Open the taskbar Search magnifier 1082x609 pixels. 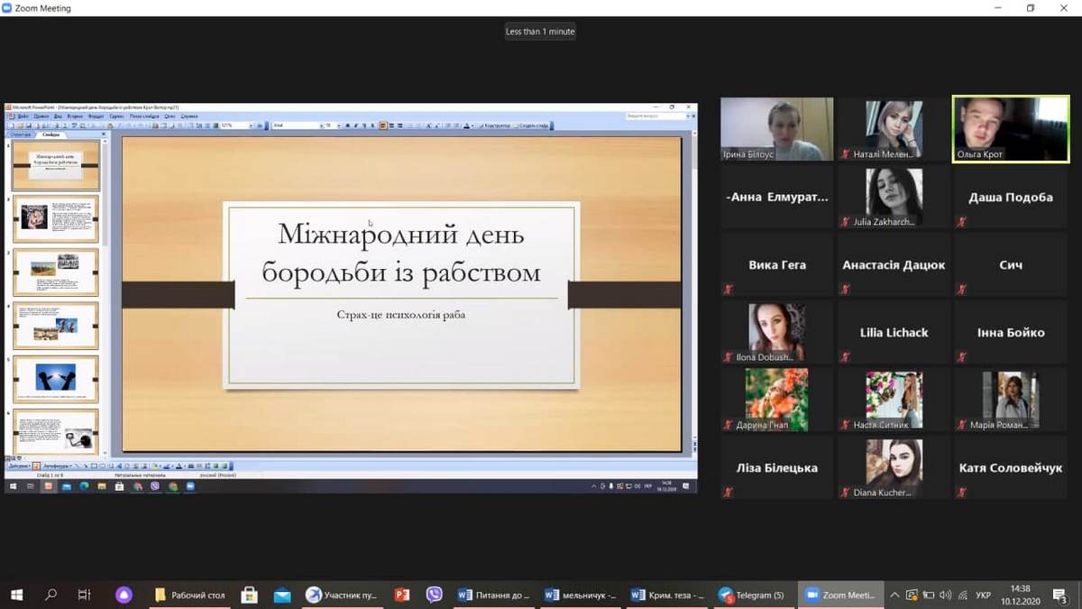tap(51, 595)
